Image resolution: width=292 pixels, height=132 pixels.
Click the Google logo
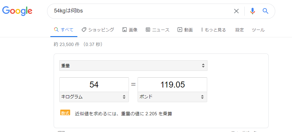17,11
